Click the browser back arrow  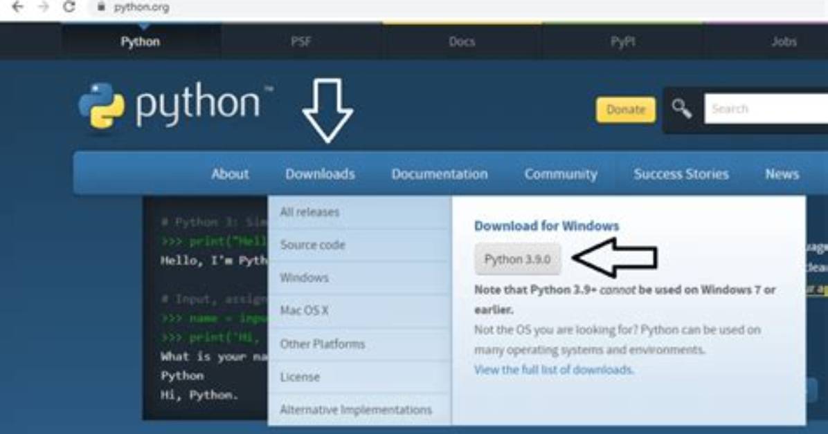(17, 7)
